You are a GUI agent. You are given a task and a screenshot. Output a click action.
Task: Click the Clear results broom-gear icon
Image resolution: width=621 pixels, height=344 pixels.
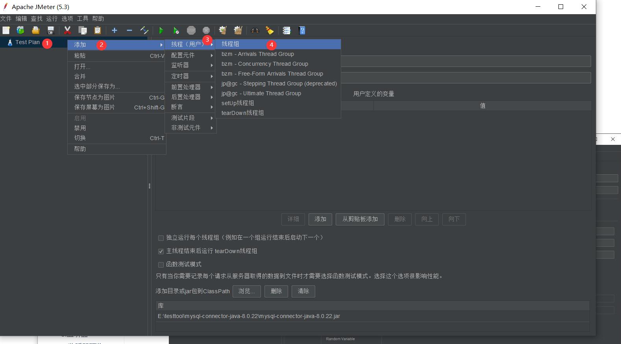pyautogui.click(x=223, y=30)
